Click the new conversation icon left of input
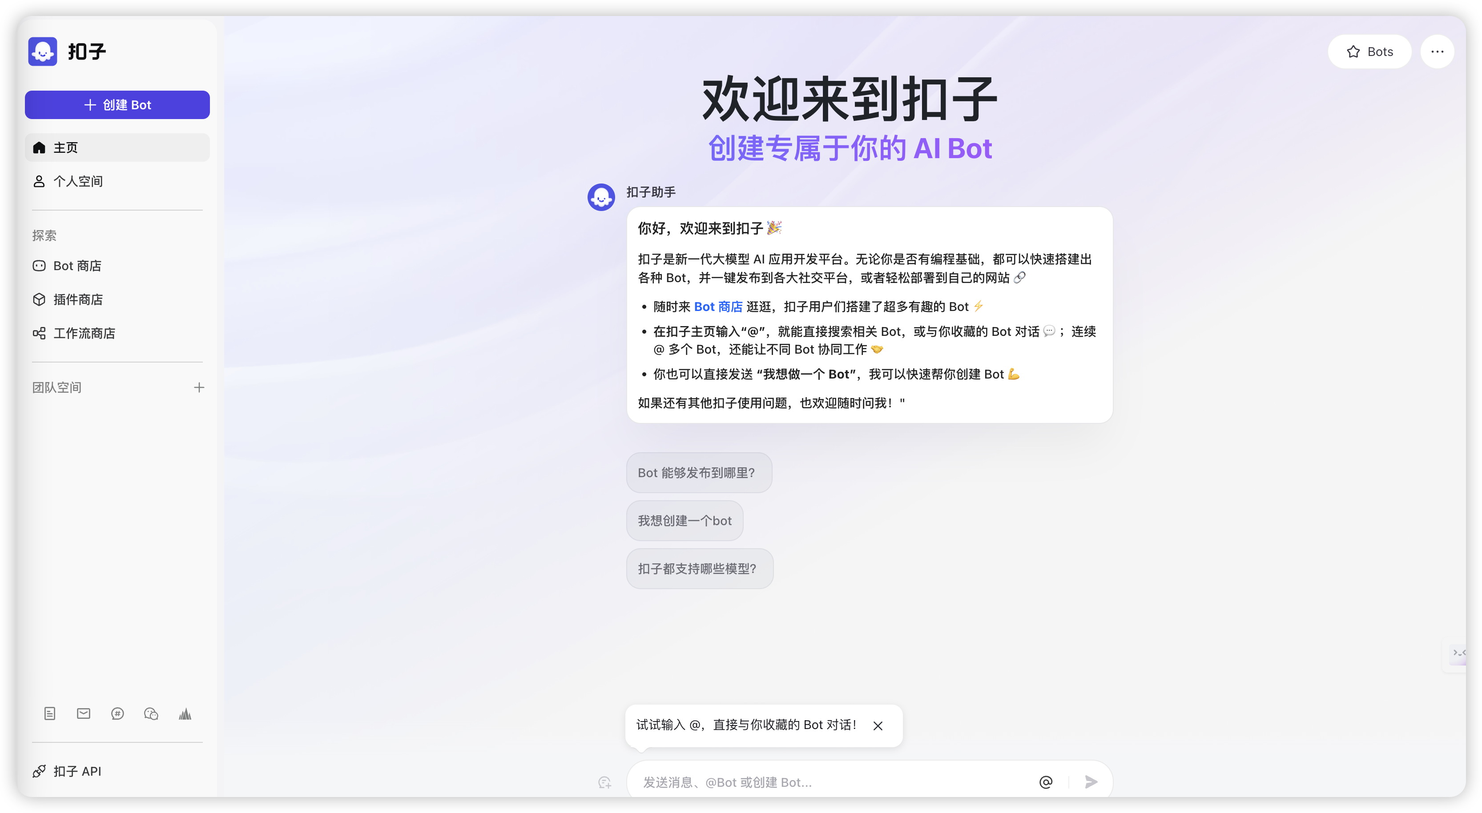Screen dimensions: 1482x813 [x=604, y=782]
